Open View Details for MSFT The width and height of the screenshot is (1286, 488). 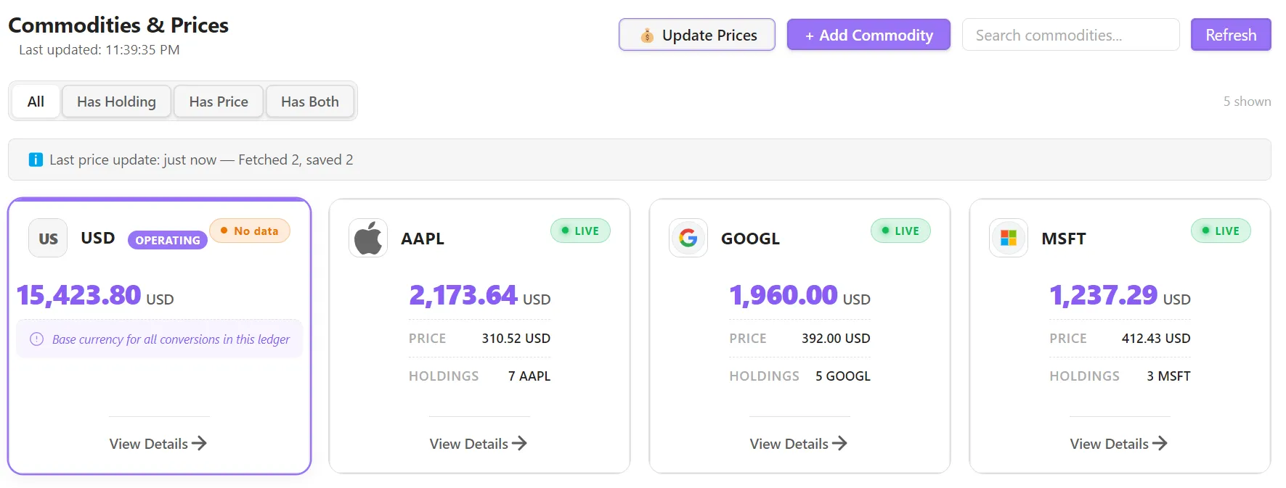pyautogui.click(x=1119, y=443)
